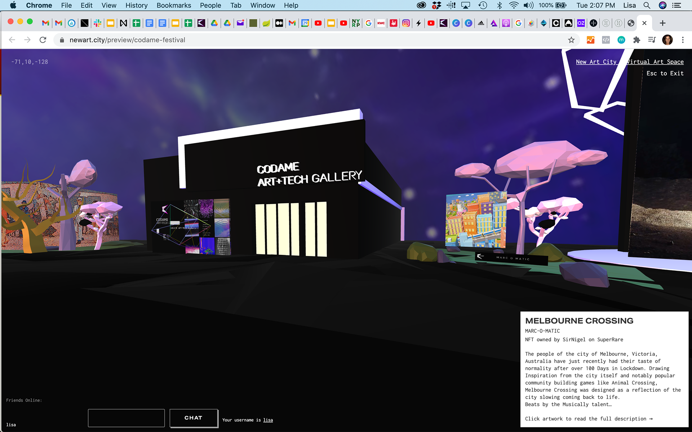This screenshot has width=692, height=432.
Task: Click the MARC O MATIC nameplate
Action: tap(512, 258)
